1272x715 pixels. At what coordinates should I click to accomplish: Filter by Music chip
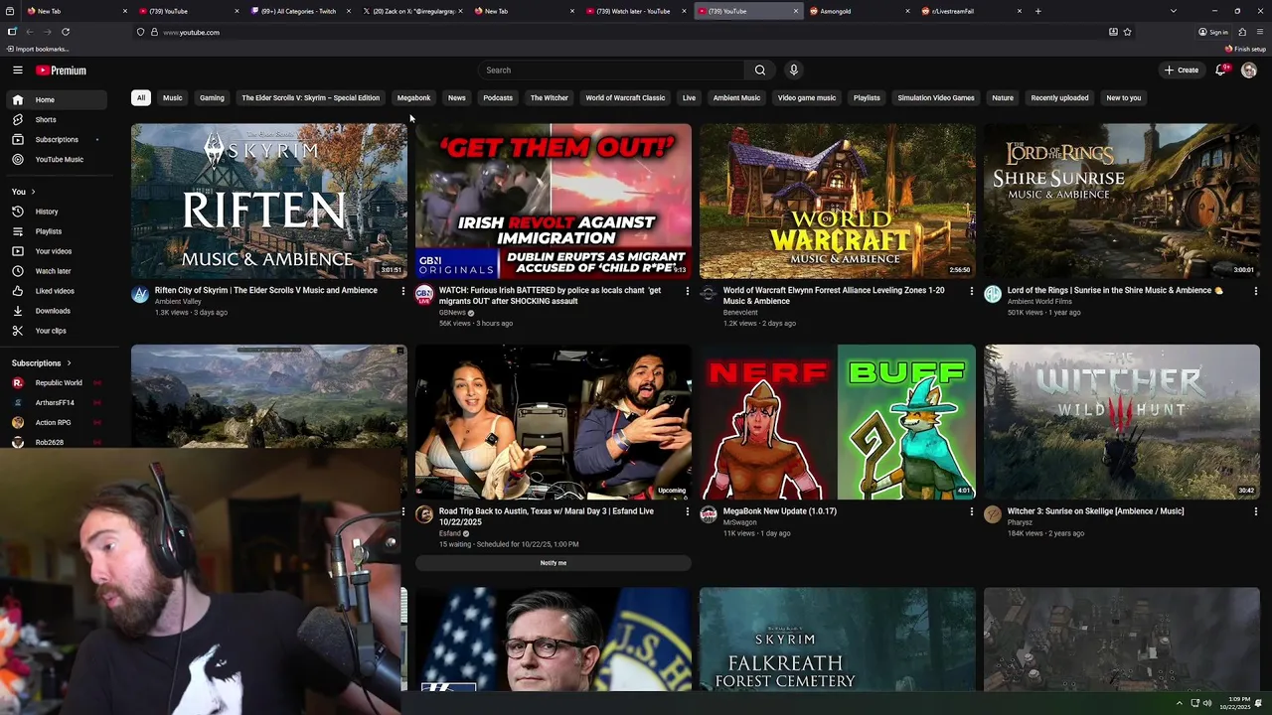(x=173, y=98)
